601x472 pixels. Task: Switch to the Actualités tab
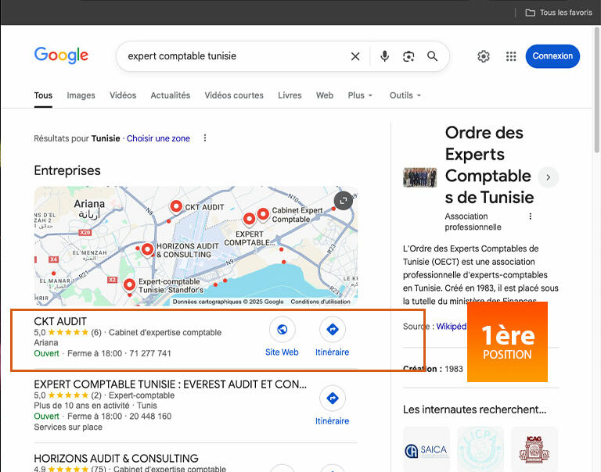tap(170, 95)
